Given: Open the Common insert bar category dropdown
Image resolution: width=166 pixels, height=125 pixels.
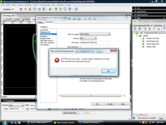Looking at the screenshot, I should (8, 9).
